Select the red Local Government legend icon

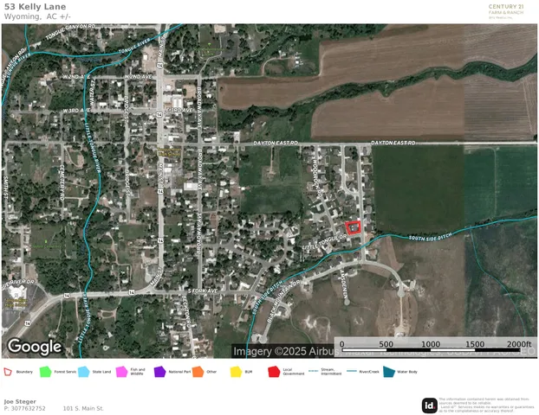274,372
